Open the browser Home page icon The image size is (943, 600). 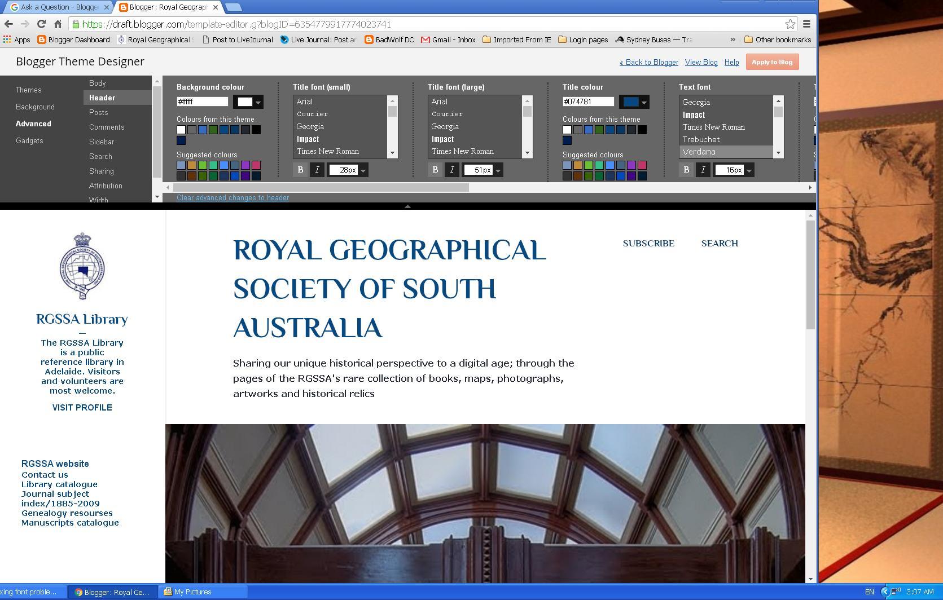[x=58, y=24]
